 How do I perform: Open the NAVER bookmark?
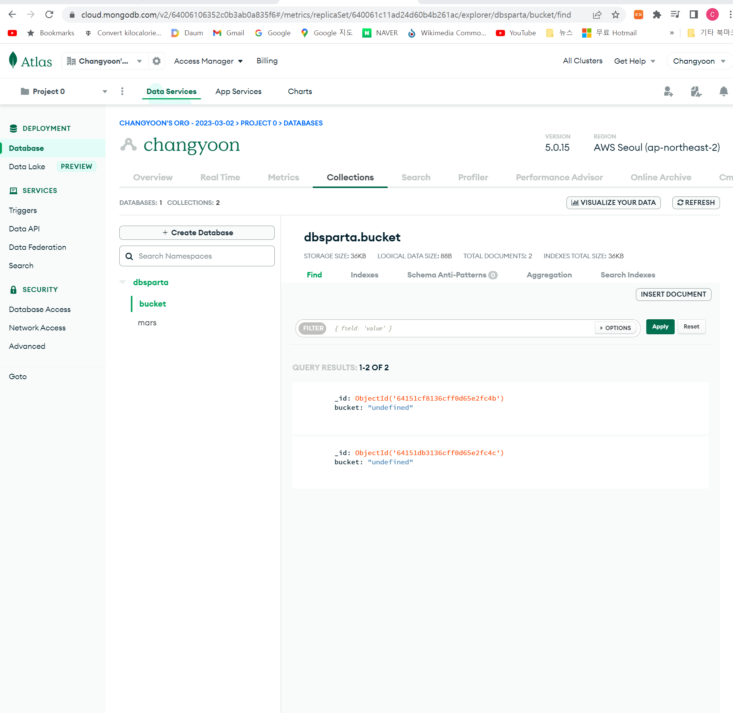380,33
